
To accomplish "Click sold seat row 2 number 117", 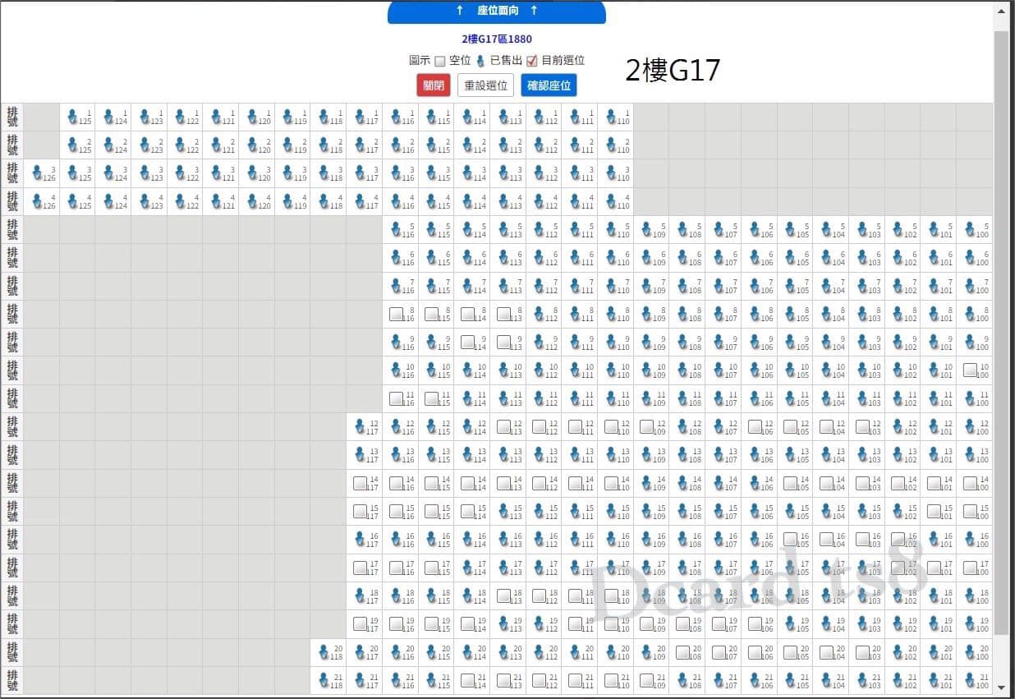I will tap(360, 145).
